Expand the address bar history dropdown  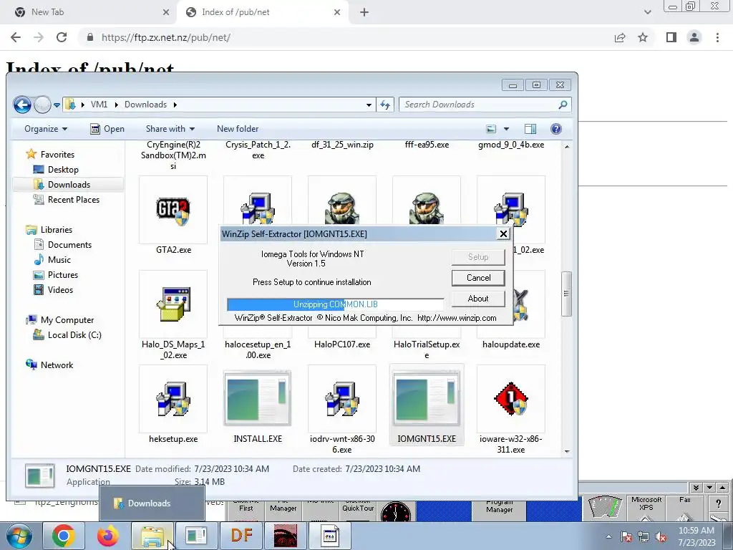pyautogui.click(x=369, y=105)
